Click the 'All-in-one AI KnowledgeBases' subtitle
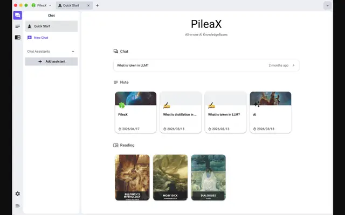 pos(206,34)
